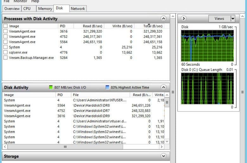Click the Views button
This screenshot has height=163, width=247.
219,19
